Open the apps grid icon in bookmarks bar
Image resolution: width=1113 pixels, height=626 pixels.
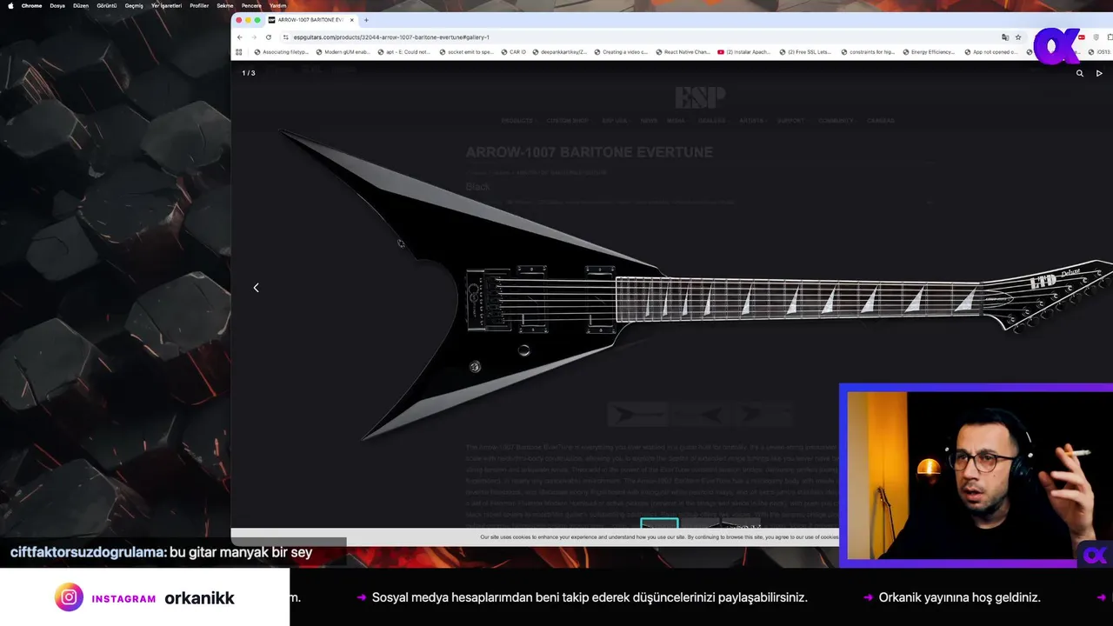239,52
